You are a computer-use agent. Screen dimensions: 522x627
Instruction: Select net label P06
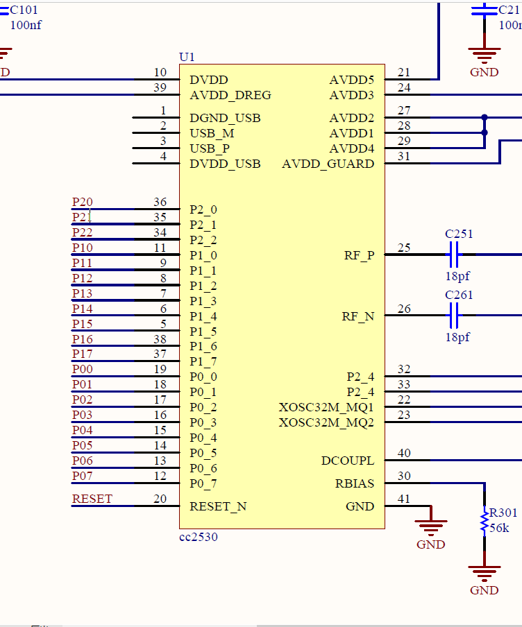83,461
